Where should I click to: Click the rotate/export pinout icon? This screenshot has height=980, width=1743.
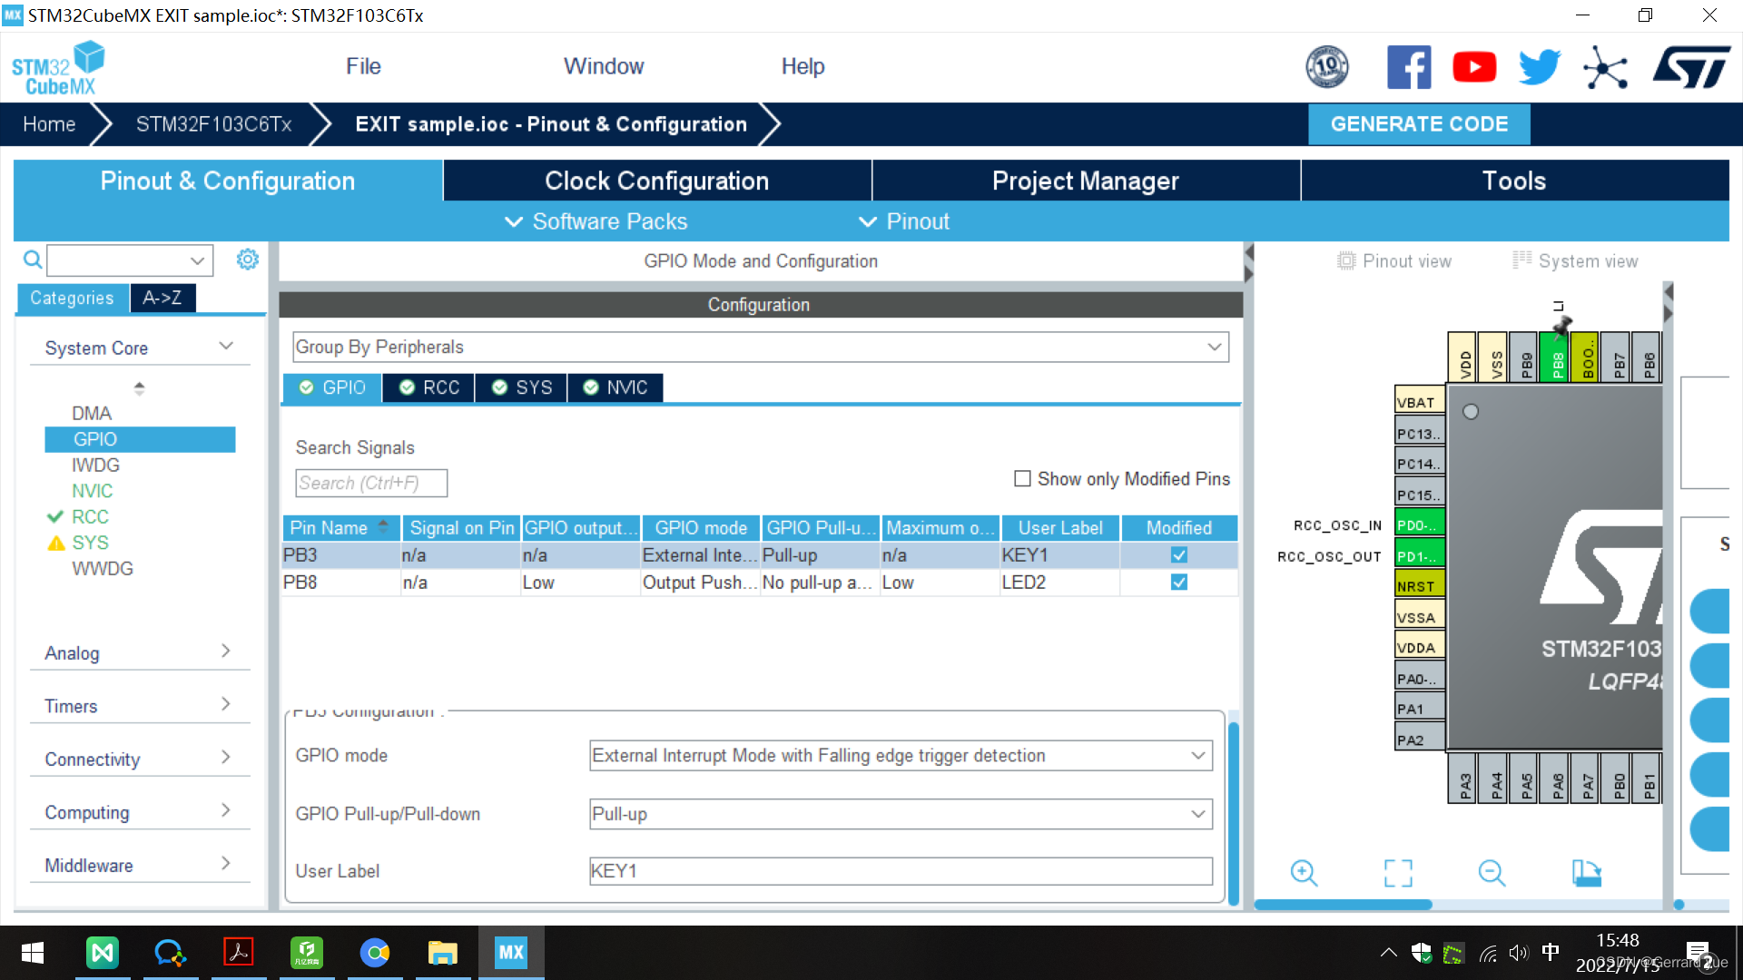[x=1586, y=873]
